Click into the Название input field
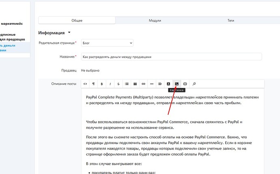 (171, 57)
